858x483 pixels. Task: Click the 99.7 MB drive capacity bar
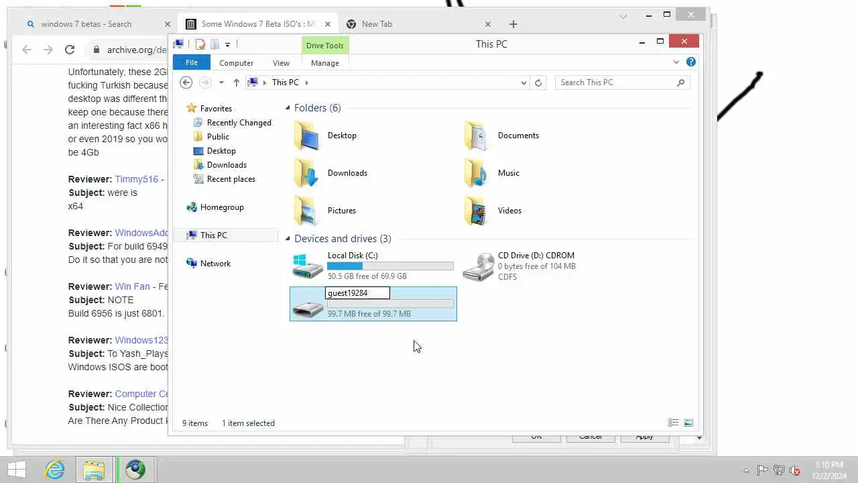tap(390, 304)
